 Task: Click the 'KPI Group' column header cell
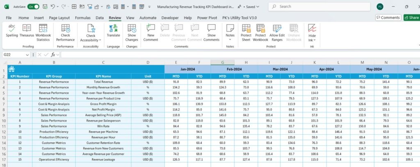(54, 76)
